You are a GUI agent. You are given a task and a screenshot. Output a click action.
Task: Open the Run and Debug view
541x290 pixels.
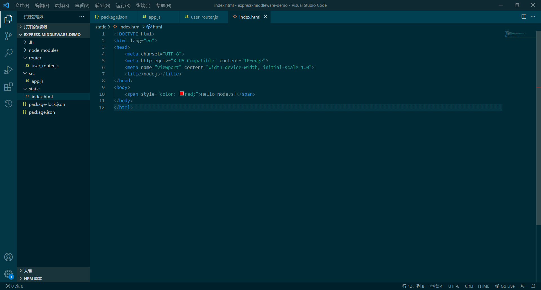[x=8, y=70]
